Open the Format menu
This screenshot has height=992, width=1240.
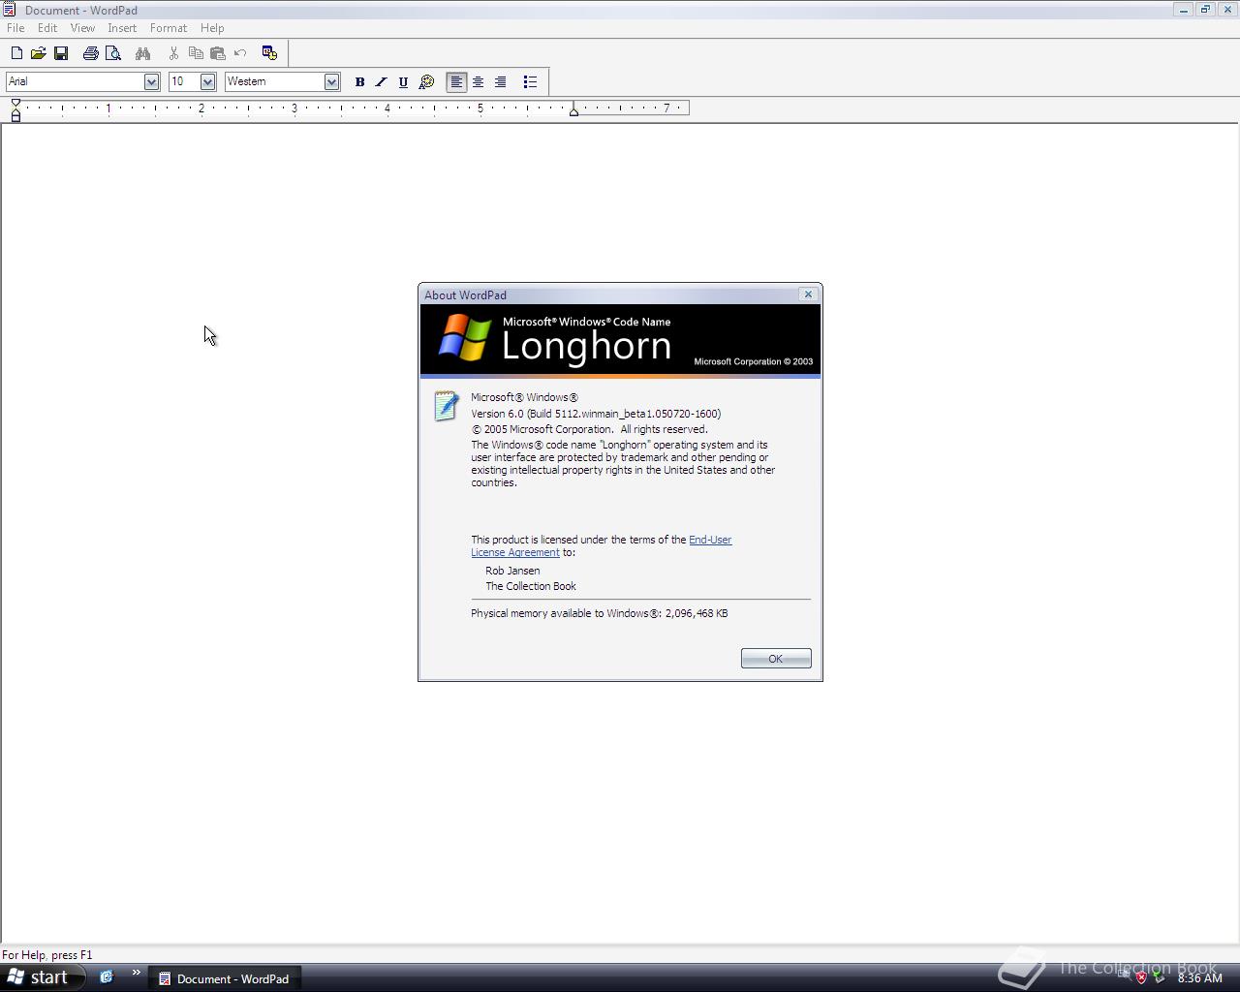tap(169, 28)
